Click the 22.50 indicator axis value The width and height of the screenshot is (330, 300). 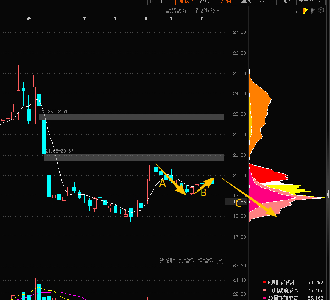[239, 294]
